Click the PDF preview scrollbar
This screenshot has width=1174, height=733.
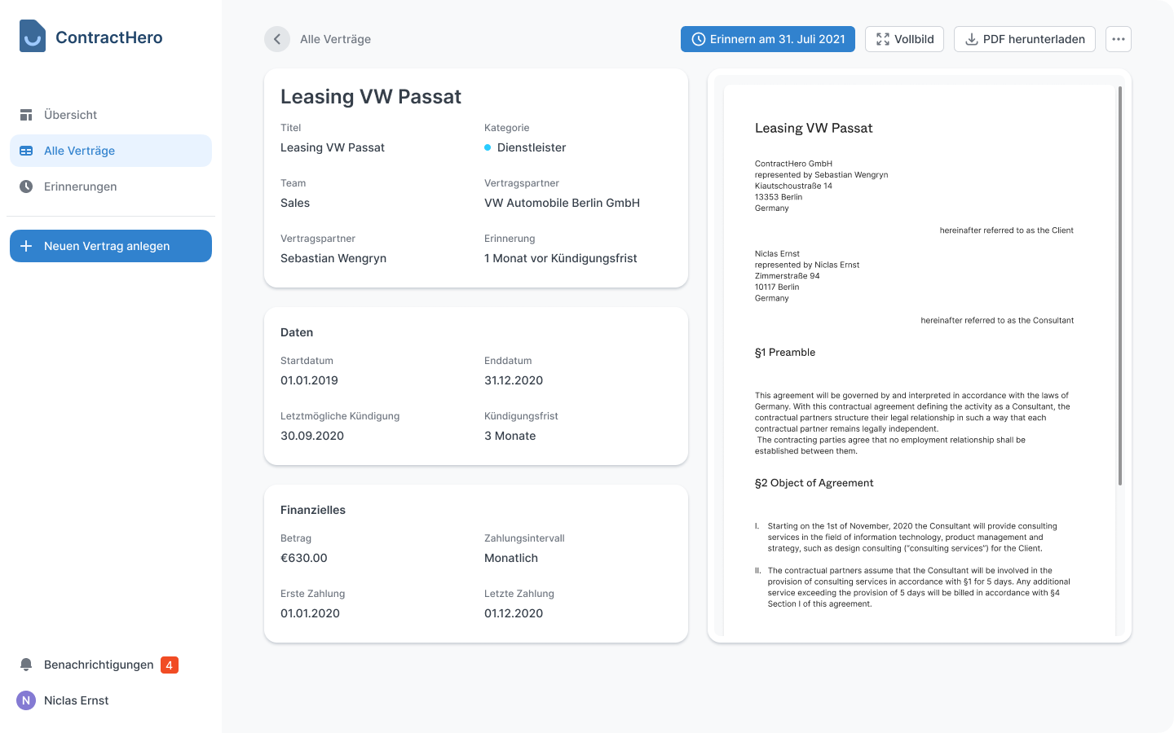[x=1120, y=286]
